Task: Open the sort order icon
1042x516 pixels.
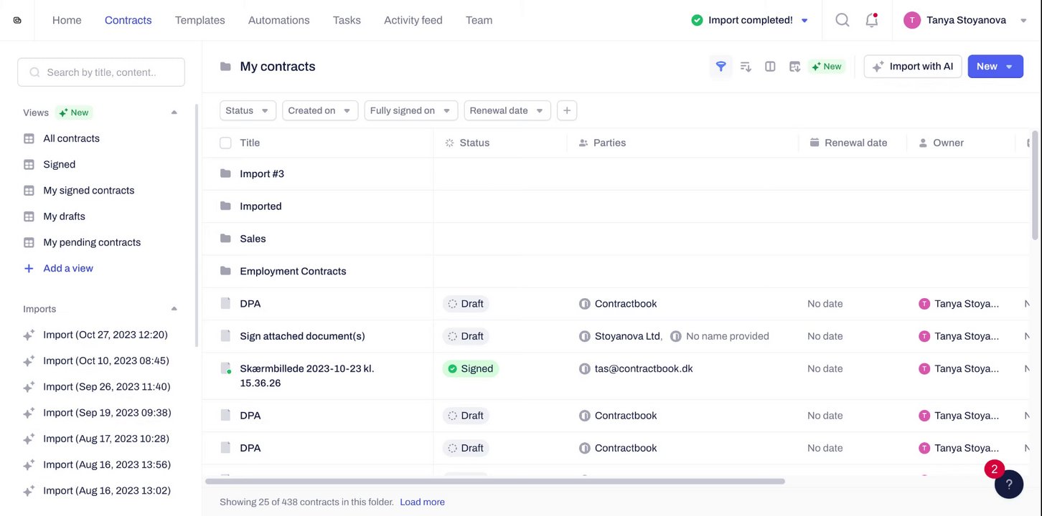Action: click(x=746, y=67)
